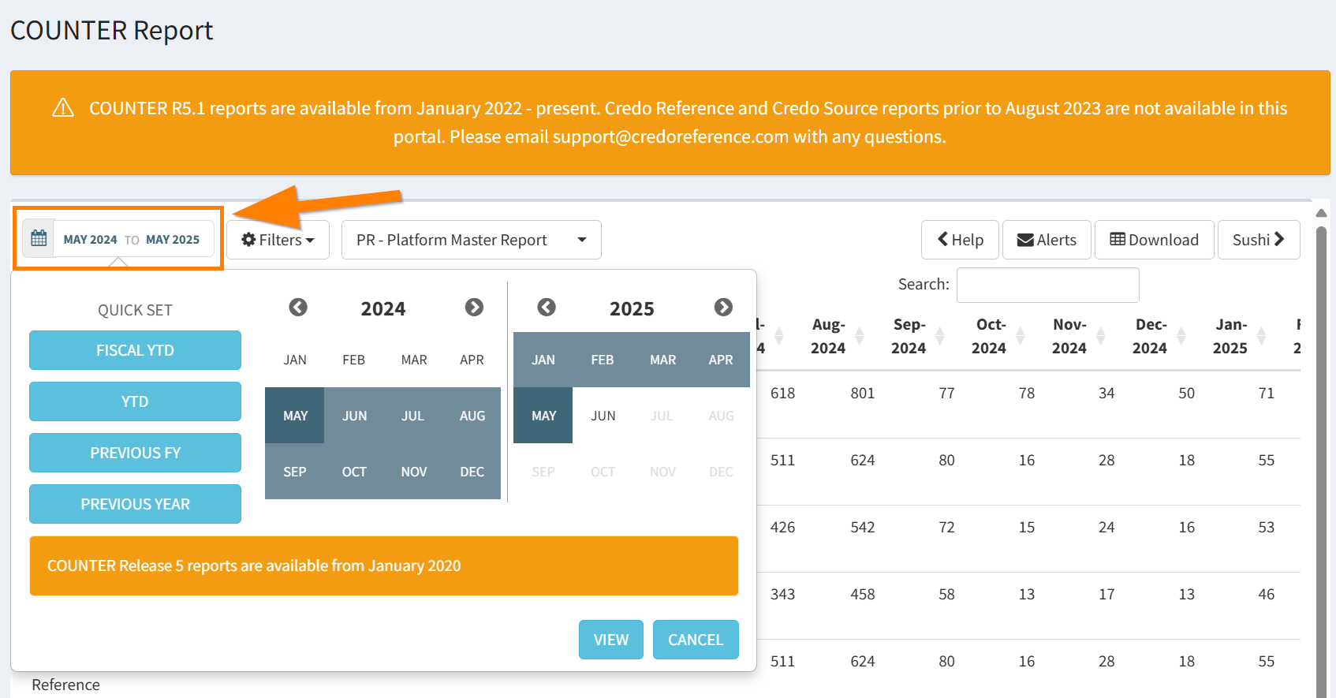This screenshot has width=1336, height=698.
Task: Select SEP in the 2024 calendar
Action: 295,472
